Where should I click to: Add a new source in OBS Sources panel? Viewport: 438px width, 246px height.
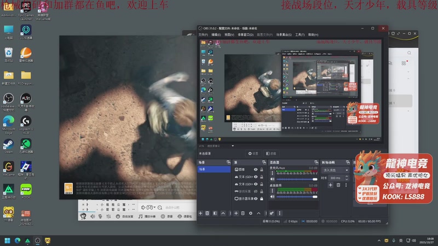tap(236, 213)
